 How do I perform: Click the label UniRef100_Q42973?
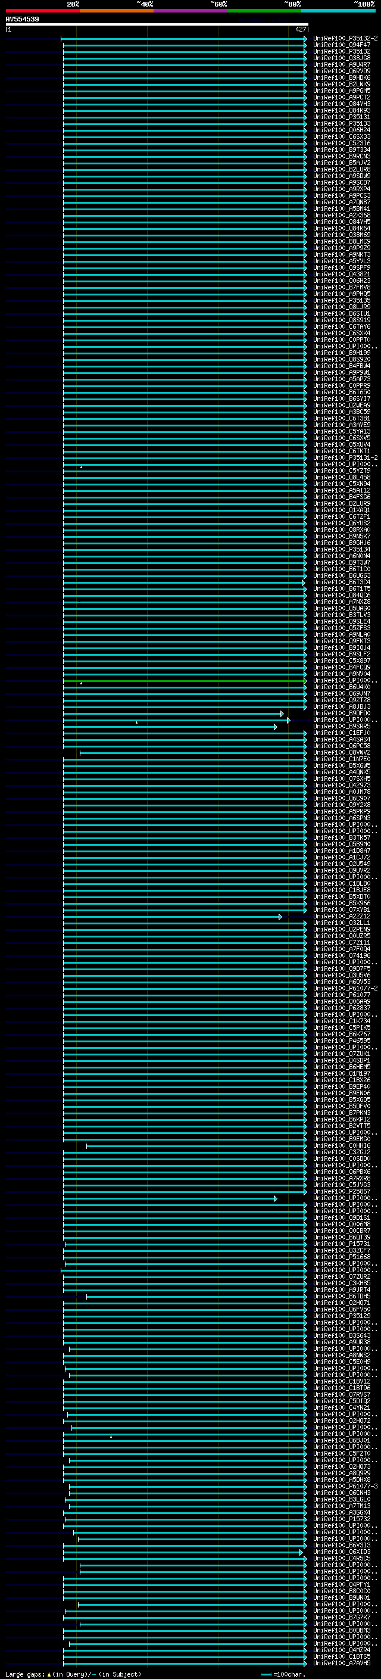(x=342, y=786)
